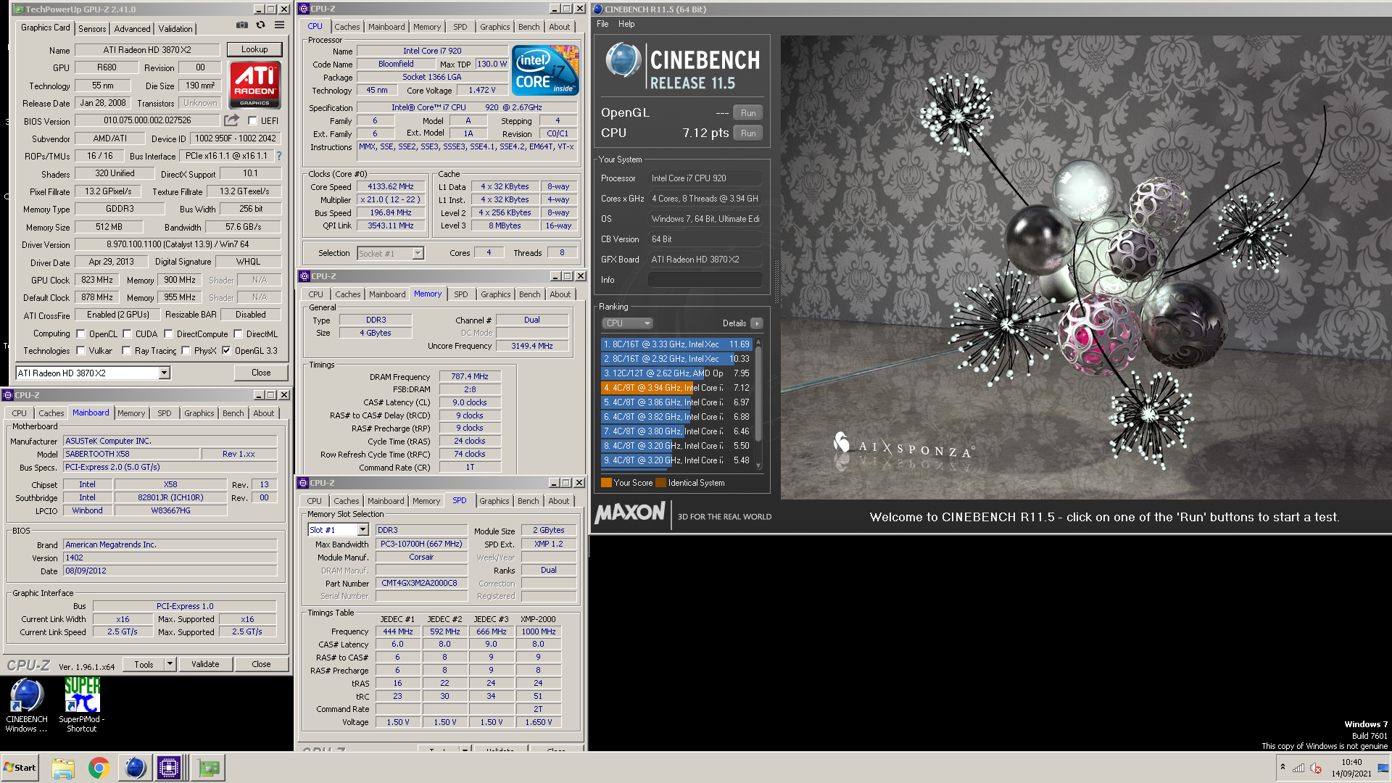The width and height of the screenshot is (1392, 783).
Task: Toggle the UEFI checkbox in GPU-Z
Action: pos(252,121)
